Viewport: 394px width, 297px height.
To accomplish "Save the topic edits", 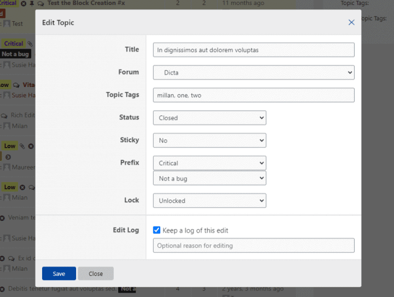I will point(59,273).
